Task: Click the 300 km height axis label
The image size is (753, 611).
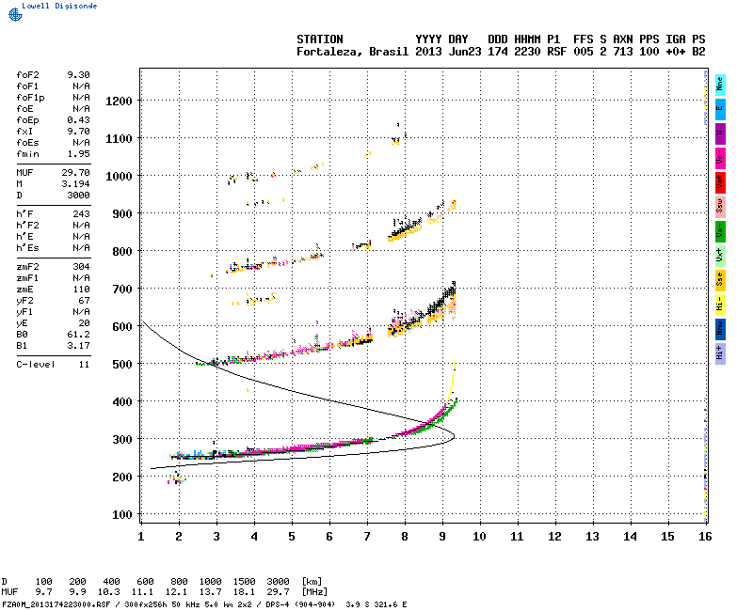Action: tap(122, 440)
